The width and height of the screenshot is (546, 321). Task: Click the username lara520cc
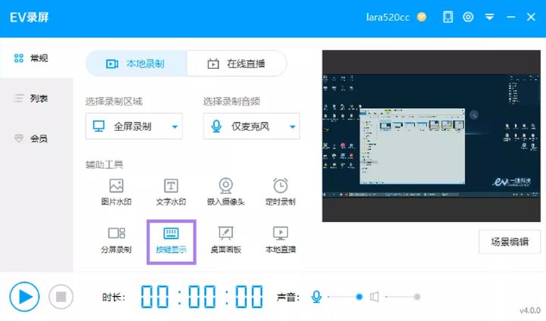pos(388,17)
